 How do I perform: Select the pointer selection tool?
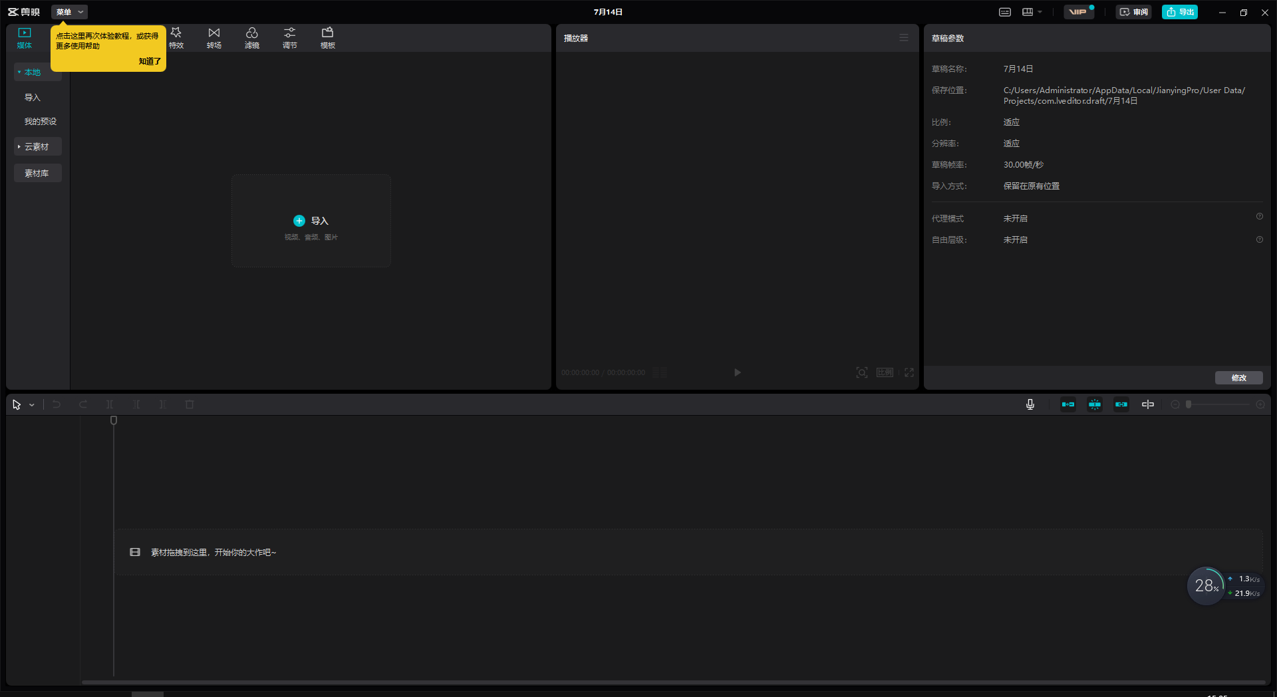(x=17, y=404)
